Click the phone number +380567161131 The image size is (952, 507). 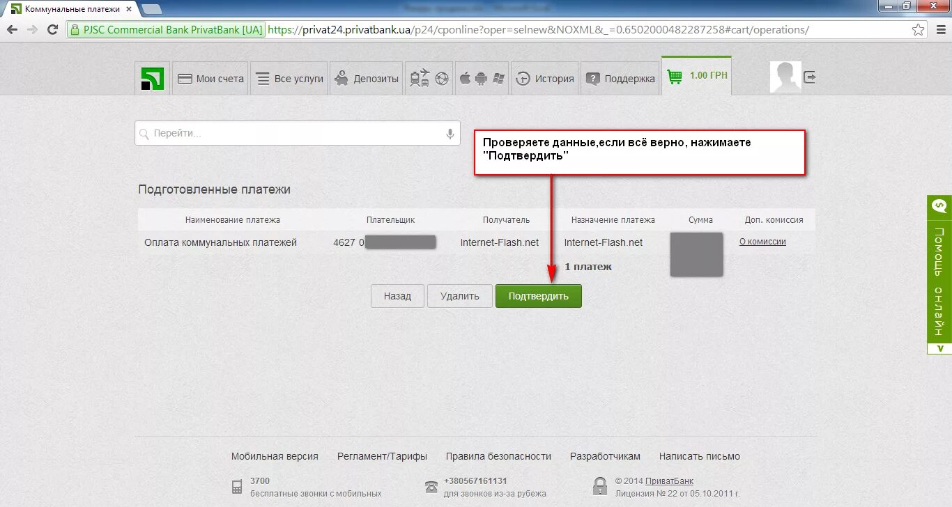[475, 481]
